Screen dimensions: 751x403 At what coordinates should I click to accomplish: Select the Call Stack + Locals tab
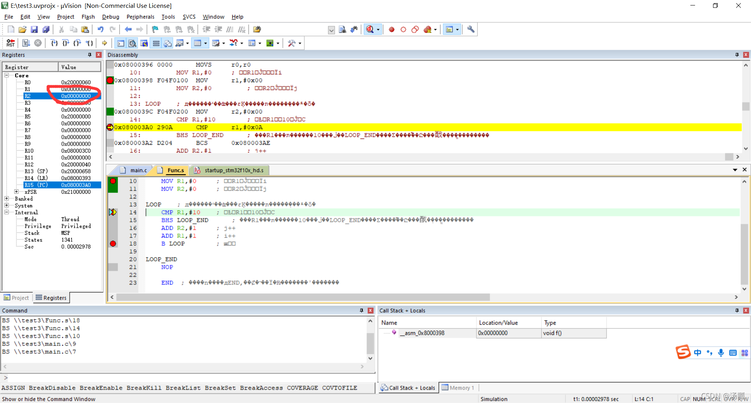point(408,388)
